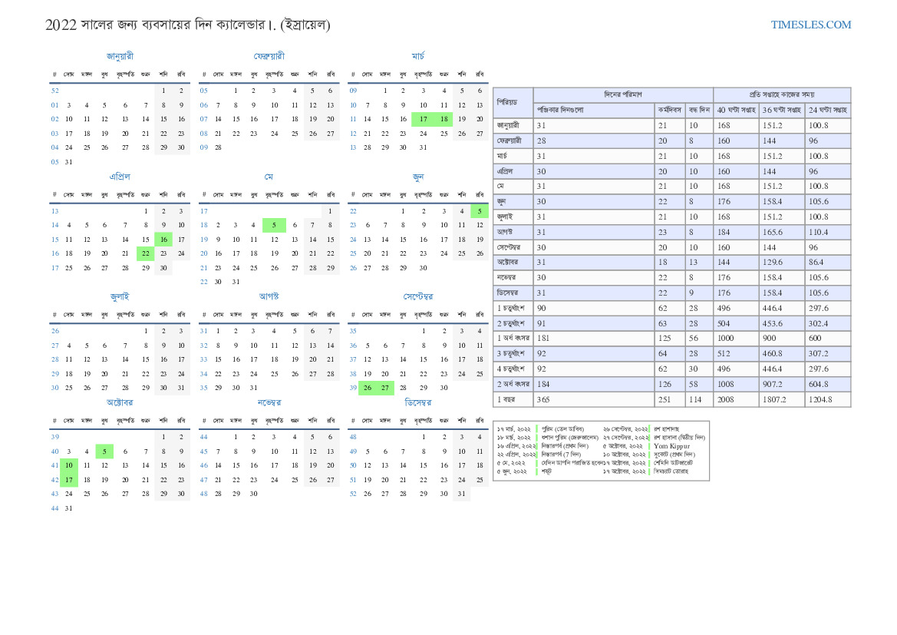
Task: Click the '110.4' cell in the table
Action: tap(828, 232)
